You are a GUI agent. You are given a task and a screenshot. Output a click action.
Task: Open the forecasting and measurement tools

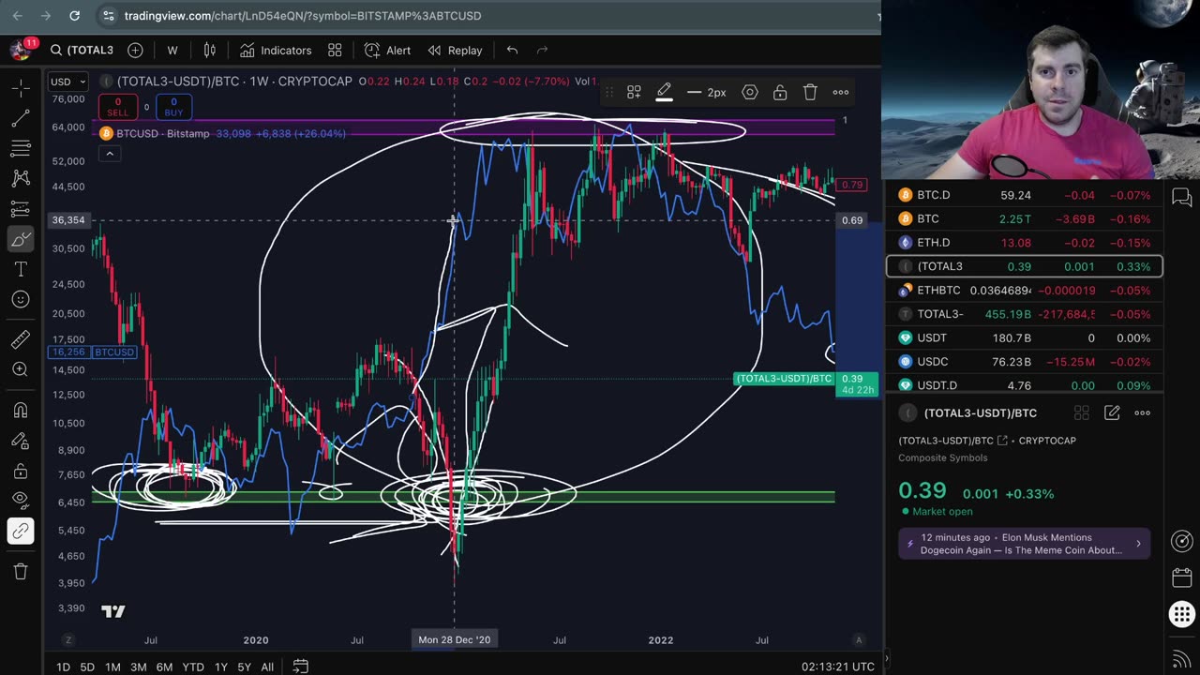tap(21, 209)
